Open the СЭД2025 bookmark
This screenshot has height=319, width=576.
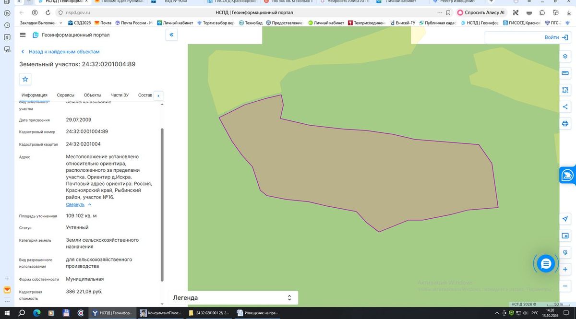pyautogui.click(x=79, y=23)
